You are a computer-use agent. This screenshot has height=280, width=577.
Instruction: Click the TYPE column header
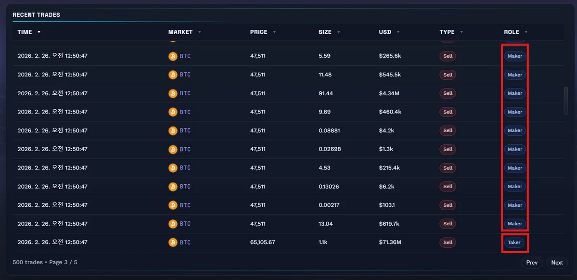pos(447,32)
